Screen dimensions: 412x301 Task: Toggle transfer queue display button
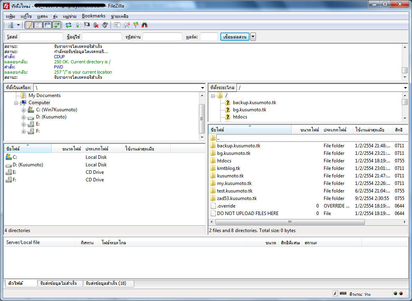tap(57, 25)
